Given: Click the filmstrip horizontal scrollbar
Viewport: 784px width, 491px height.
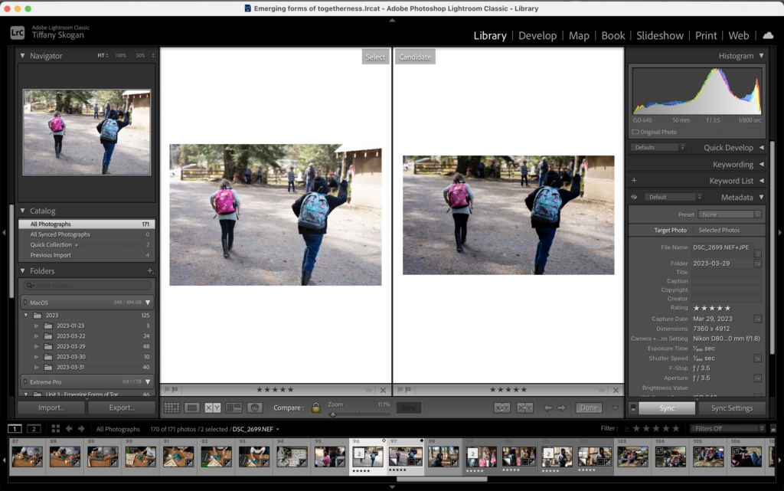Looking at the screenshot, I should coord(442,479).
